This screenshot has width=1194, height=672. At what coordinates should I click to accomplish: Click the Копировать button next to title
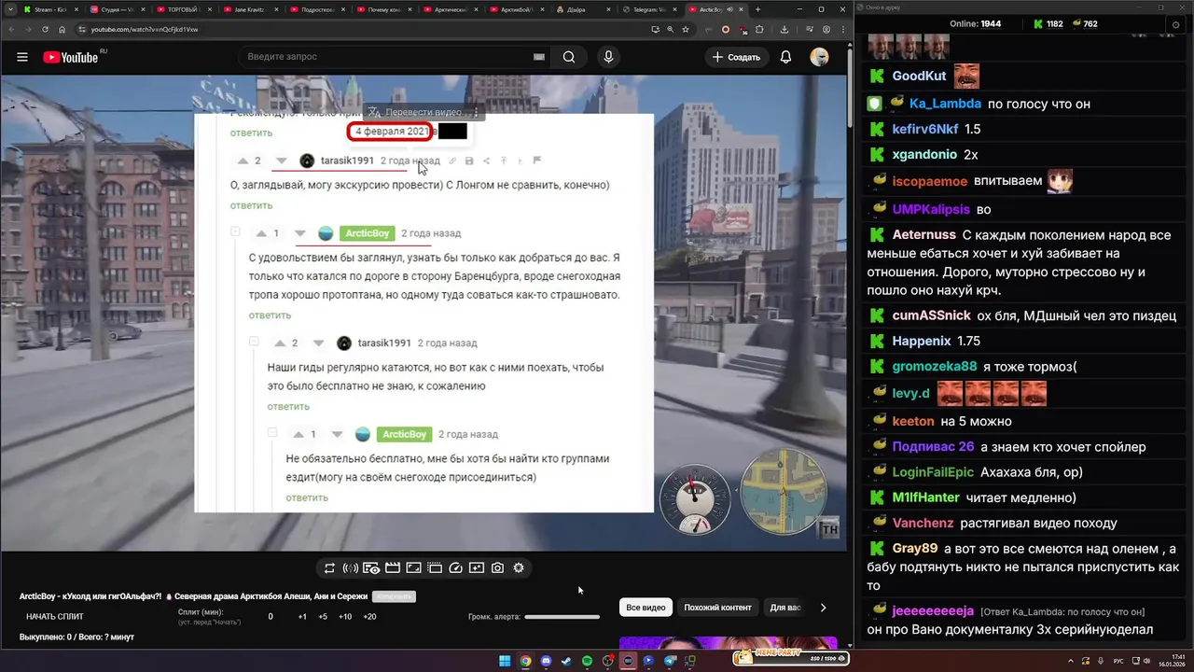pos(393,596)
